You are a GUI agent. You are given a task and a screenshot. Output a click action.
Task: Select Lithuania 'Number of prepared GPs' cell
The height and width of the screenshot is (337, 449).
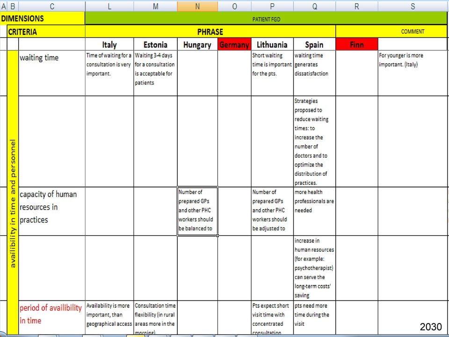tap(272, 212)
